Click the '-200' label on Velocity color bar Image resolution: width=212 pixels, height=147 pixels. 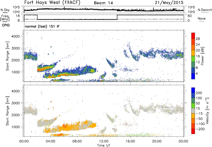[x=200, y=129]
